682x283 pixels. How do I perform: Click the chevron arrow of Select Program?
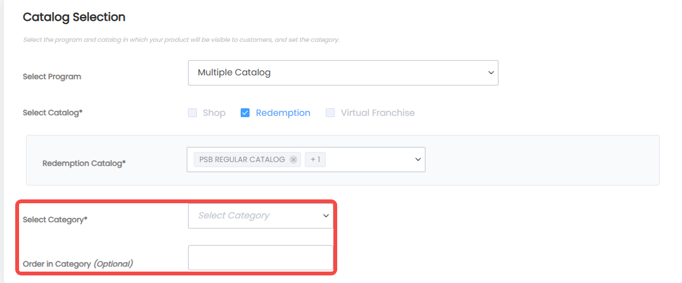pos(491,72)
